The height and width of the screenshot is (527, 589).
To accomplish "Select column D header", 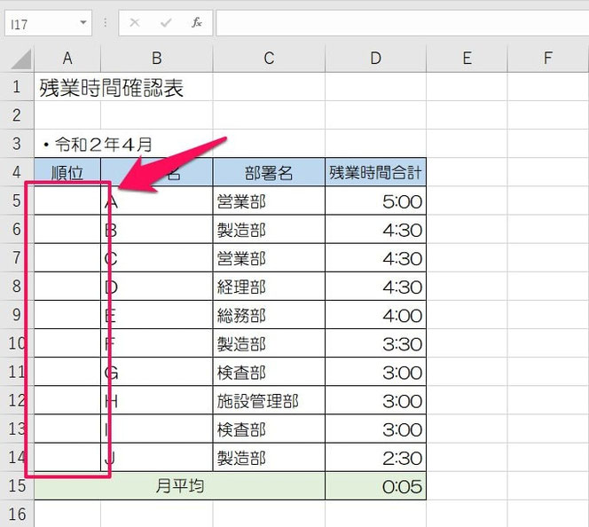I will click(375, 59).
